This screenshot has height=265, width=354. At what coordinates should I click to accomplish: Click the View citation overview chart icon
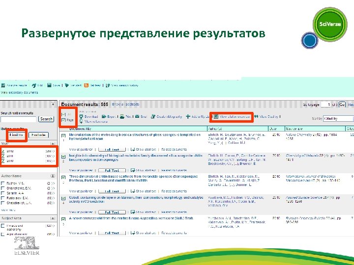click(x=216, y=116)
